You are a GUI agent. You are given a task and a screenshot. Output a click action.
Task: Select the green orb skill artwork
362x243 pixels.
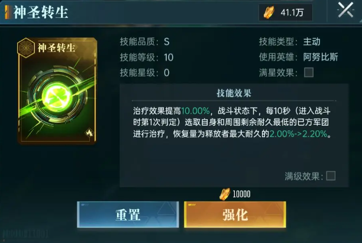[58, 97]
